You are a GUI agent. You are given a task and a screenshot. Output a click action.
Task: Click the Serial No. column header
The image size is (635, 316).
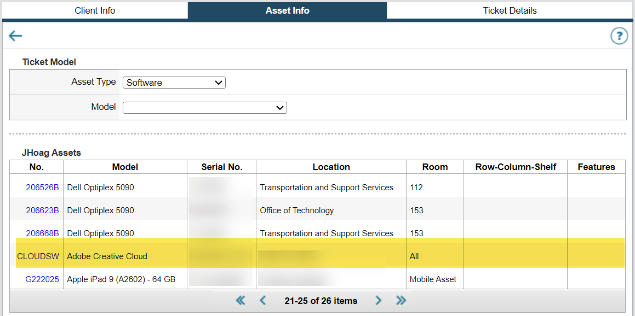coord(221,167)
